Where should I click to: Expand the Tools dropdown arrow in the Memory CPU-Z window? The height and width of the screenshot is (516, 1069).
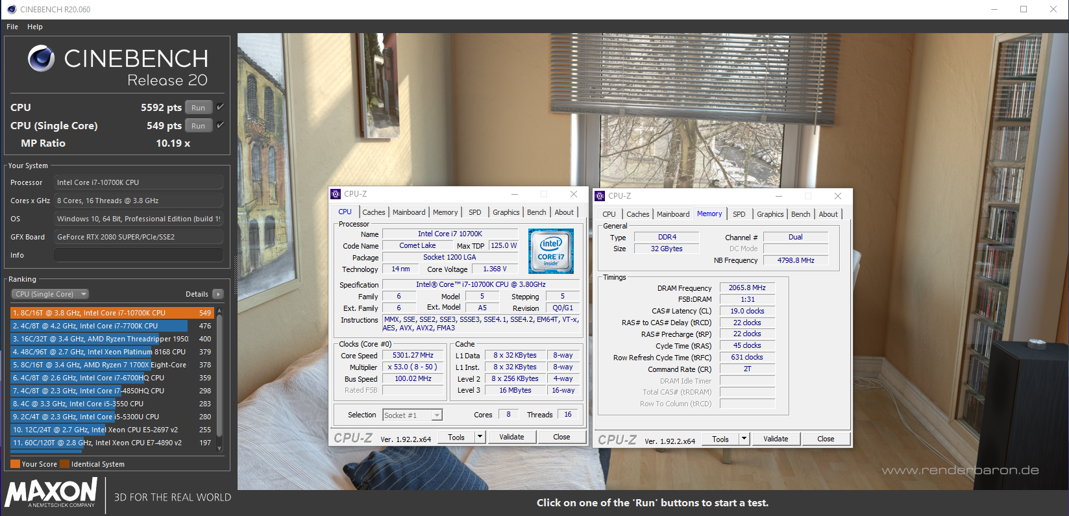(x=744, y=439)
